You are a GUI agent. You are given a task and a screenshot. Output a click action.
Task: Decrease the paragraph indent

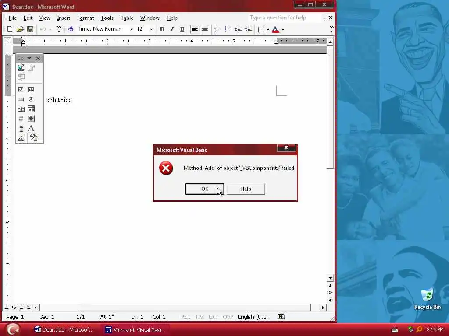[238, 29]
